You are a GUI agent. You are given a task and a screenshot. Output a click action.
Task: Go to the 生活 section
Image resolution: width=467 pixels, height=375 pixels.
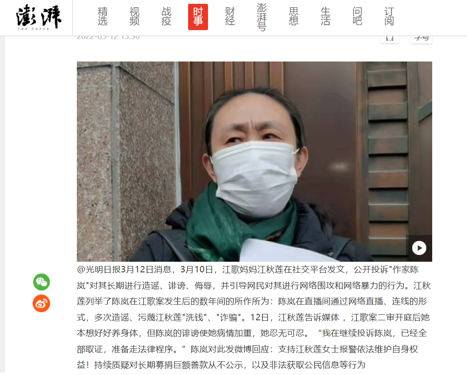tap(326, 17)
